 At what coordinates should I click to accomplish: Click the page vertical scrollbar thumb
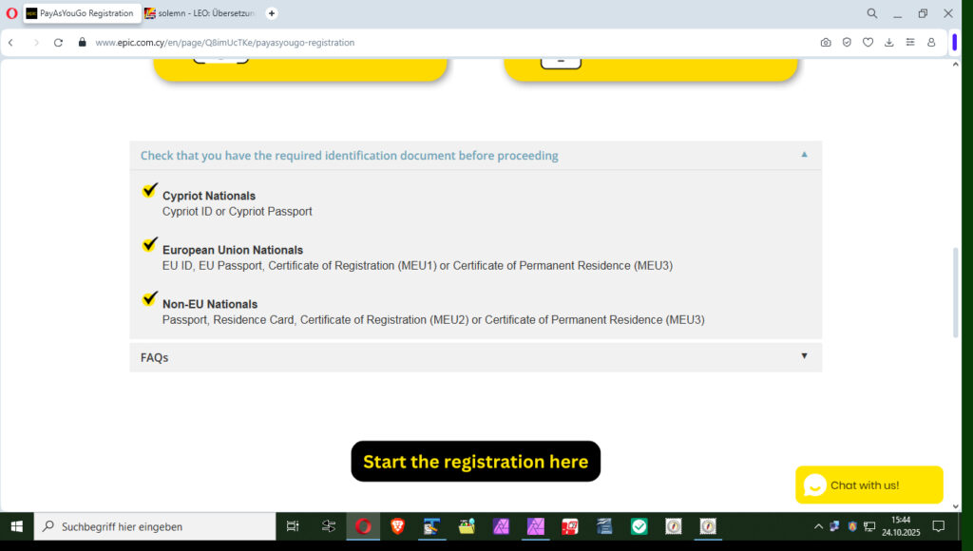pos(955,293)
